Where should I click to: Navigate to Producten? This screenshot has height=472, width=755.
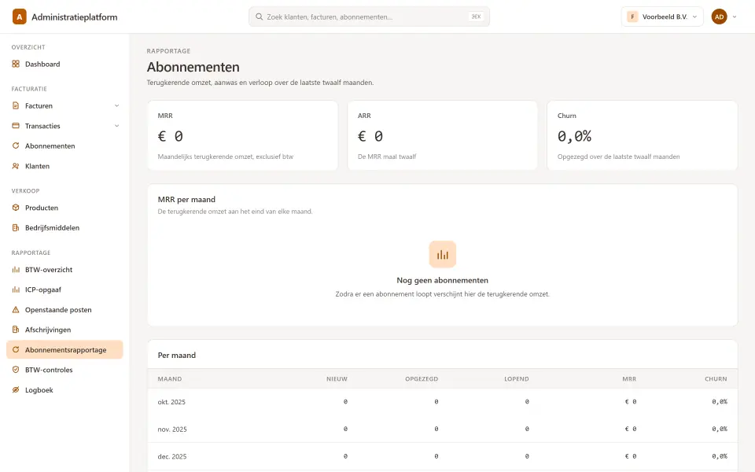[64, 208]
